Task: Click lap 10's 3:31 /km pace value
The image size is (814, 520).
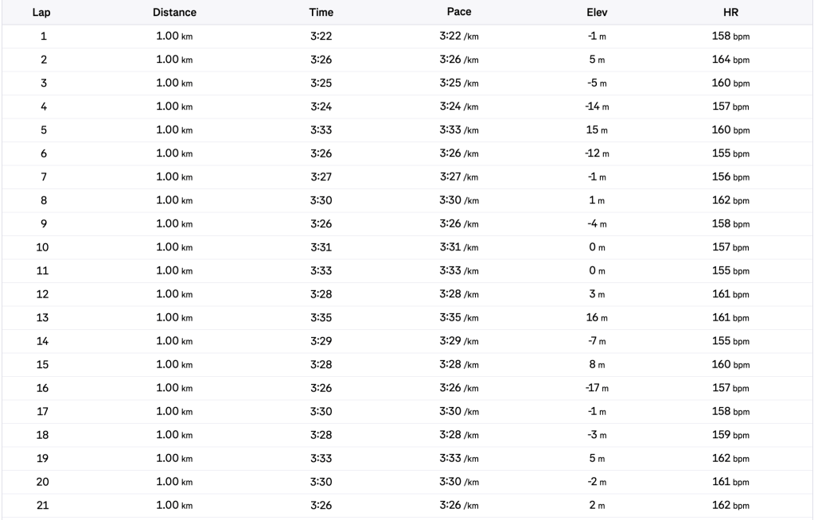Action: click(x=459, y=247)
